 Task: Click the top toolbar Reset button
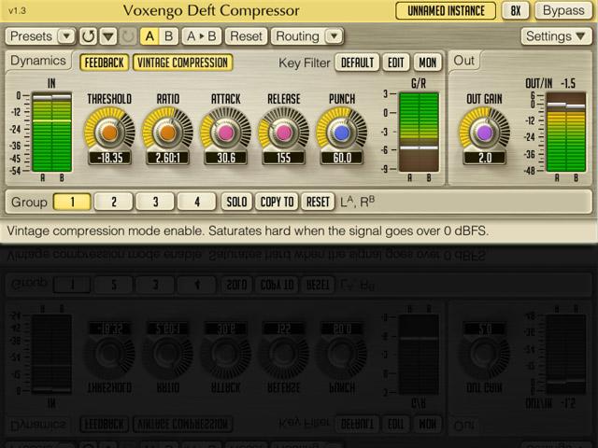coord(246,36)
